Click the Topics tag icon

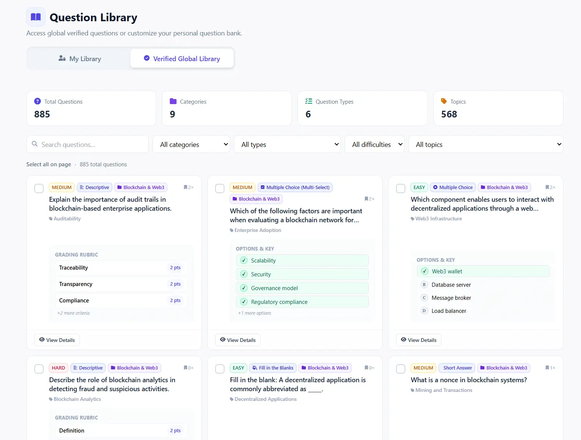444,101
